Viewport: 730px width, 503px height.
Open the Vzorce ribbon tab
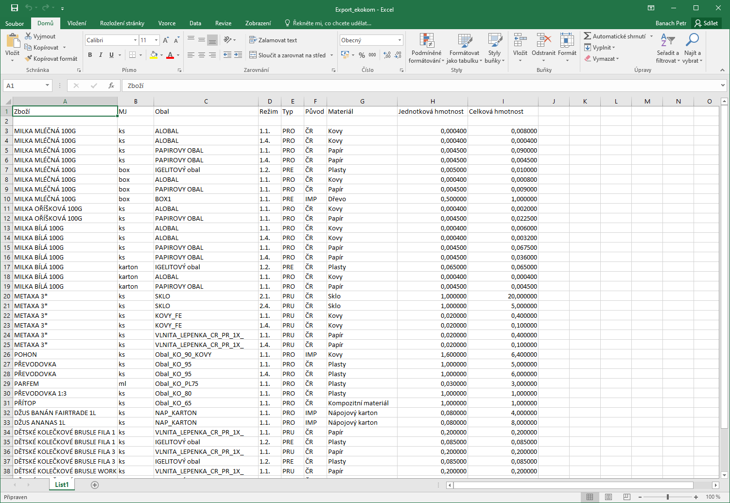[x=167, y=23]
